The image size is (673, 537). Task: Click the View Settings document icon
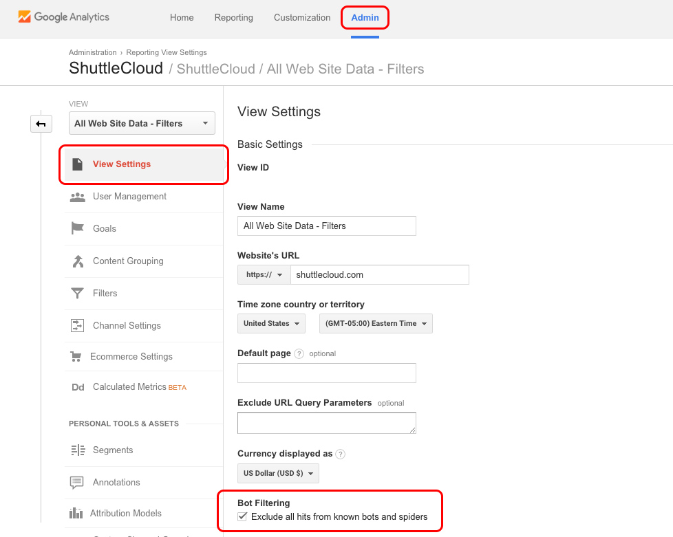pyautogui.click(x=77, y=164)
